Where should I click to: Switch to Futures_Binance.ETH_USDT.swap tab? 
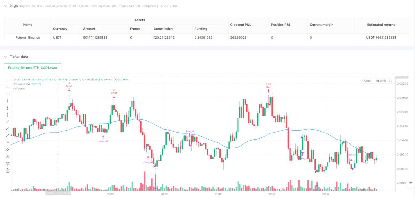tap(33, 68)
